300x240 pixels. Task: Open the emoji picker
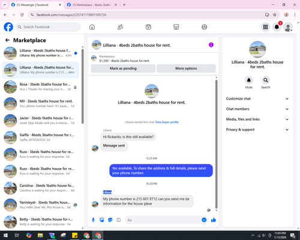(x=204, y=220)
